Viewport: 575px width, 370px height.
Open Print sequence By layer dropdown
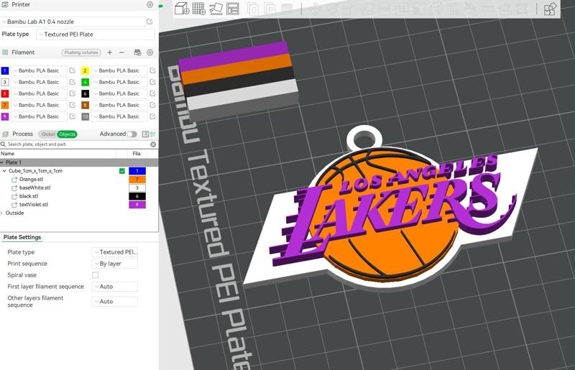pyautogui.click(x=115, y=264)
